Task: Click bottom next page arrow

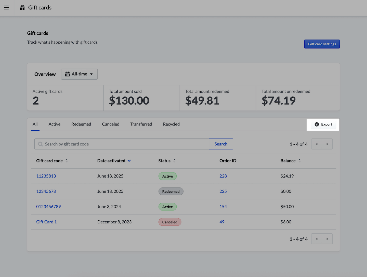Action: tap(327, 239)
